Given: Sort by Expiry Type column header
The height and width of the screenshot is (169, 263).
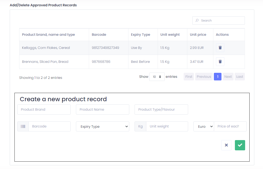Looking at the screenshot, I should (x=143, y=35).
